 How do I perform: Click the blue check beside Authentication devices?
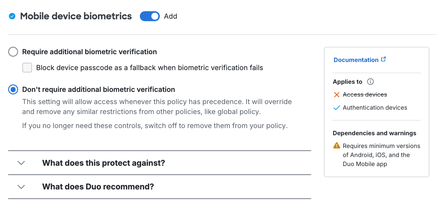pos(336,107)
